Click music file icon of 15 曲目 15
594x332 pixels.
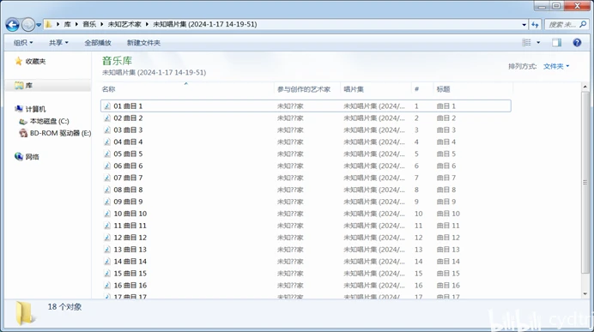(x=107, y=274)
